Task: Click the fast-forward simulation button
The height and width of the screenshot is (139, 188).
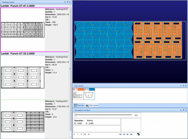Action: 85,134
